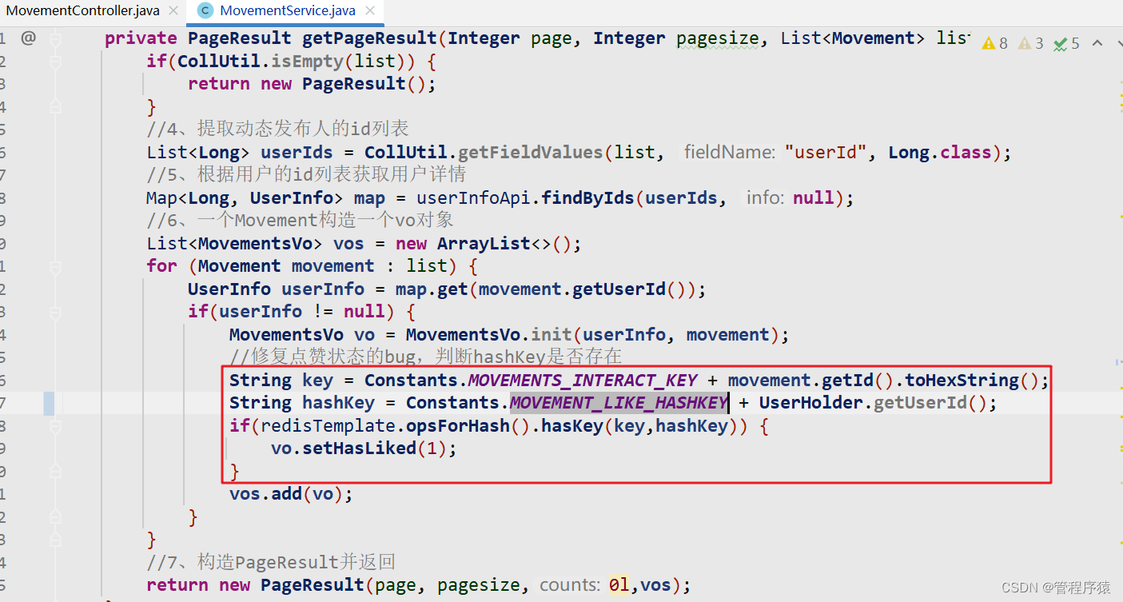Image resolution: width=1123 pixels, height=602 pixels.
Task: Click vo.setHasLiked(1) statement
Action: click(364, 449)
